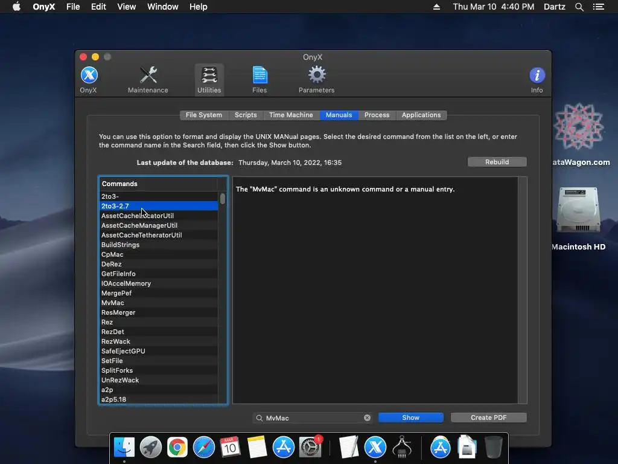This screenshot has width=618, height=464.
Task: Launch Launchpad rocket in Dock
Action: [x=150, y=448]
